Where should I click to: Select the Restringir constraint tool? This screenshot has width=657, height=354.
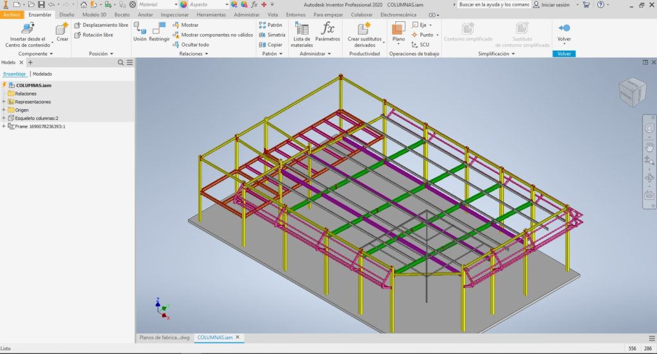(x=159, y=31)
